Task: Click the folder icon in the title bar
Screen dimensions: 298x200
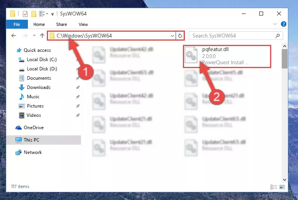Action: pos(12,14)
